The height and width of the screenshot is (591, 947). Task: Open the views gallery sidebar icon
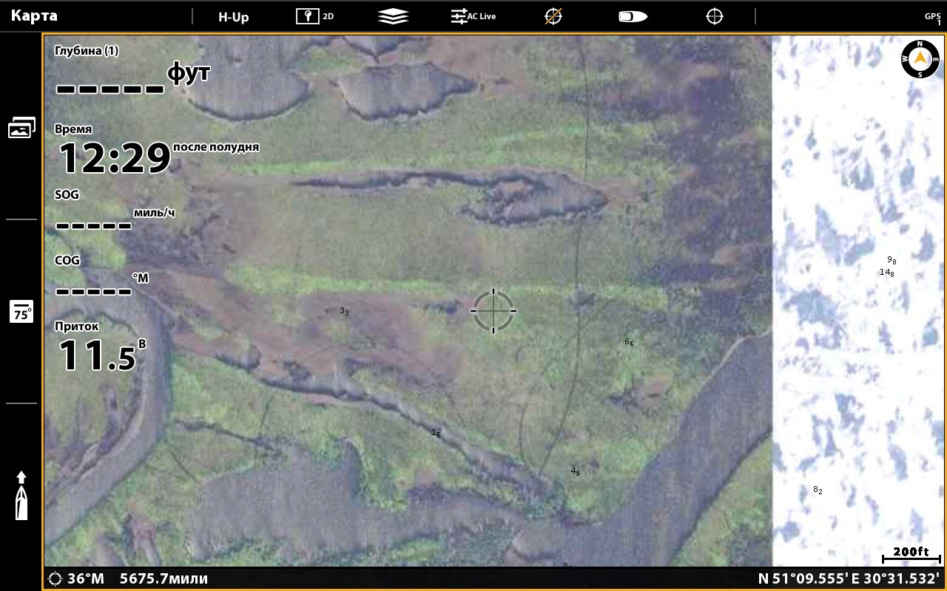[21, 128]
